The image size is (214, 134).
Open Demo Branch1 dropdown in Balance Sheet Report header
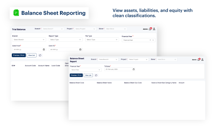(x=108, y=59)
